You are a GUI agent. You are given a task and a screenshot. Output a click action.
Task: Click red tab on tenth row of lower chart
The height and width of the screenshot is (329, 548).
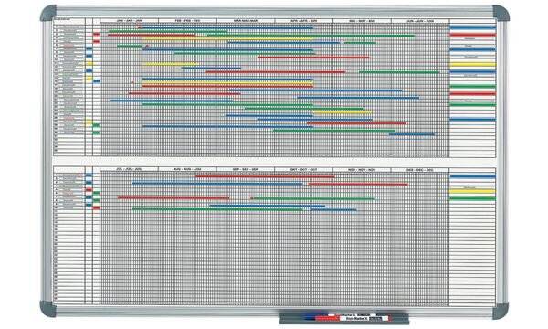pyautogui.click(x=97, y=207)
